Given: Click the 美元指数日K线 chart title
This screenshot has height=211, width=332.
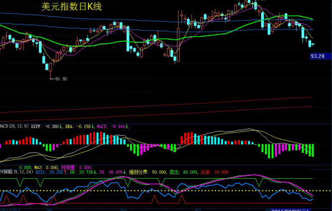Looking at the screenshot, I should [x=71, y=7].
